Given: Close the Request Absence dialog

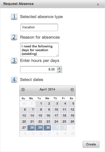Looking at the screenshot, I should click(98, 5).
